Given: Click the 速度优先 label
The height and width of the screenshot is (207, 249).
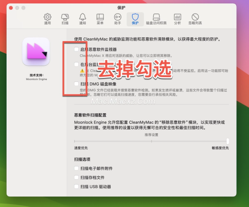Looking at the screenshot, I should coord(81,148).
